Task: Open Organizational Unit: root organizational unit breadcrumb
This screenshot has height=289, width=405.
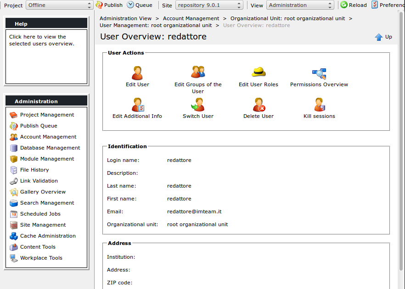Action: pos(287,18)
